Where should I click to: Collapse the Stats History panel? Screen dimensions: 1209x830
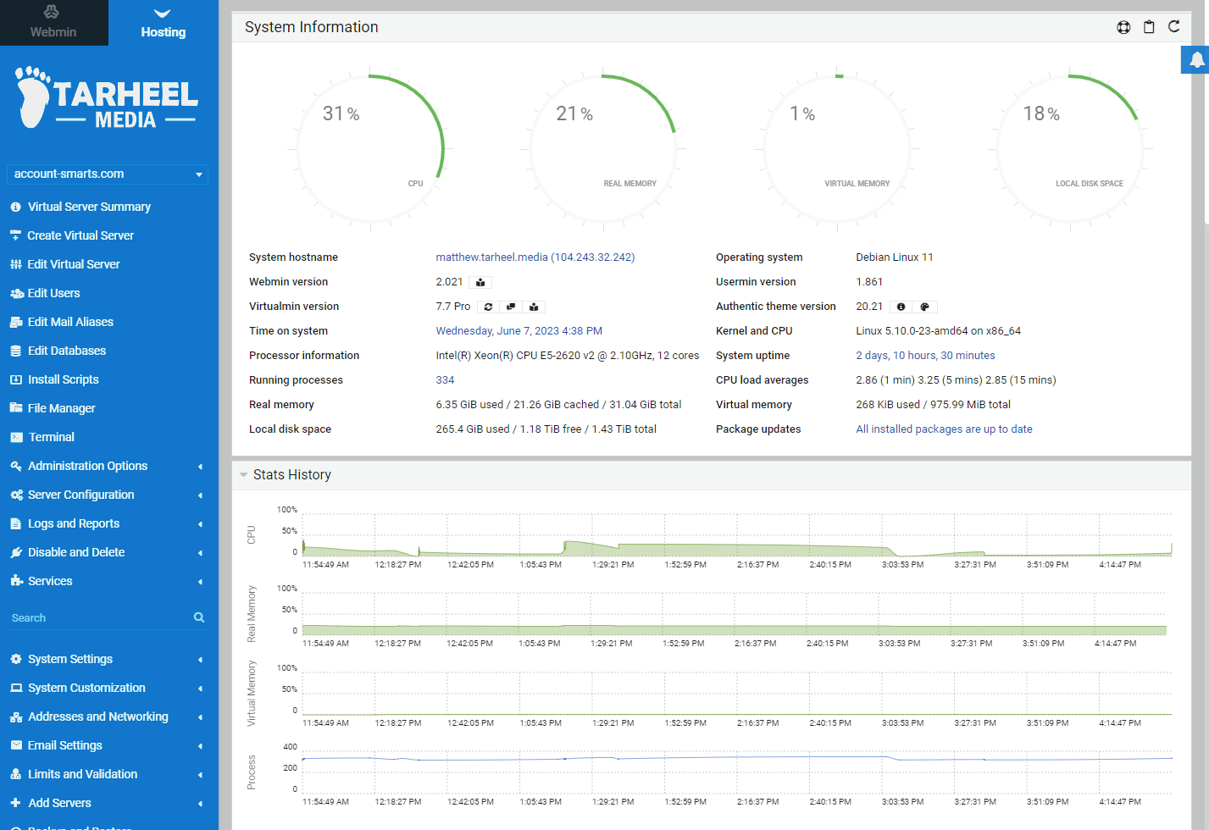[x=244, y=475]
